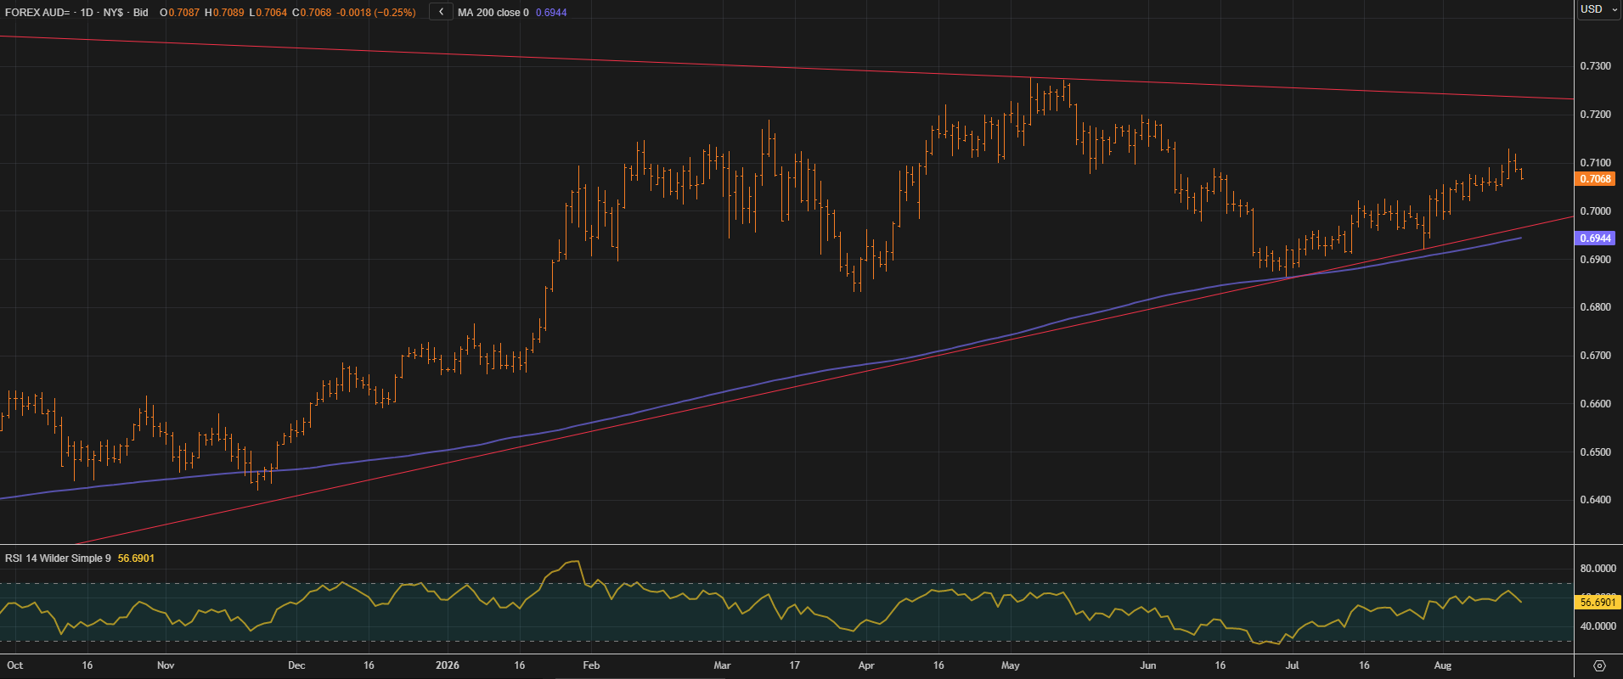Click the open value O0.7087
This screenshot has height=679, width=1623.
pyautogui.click(x=179, y=13)
